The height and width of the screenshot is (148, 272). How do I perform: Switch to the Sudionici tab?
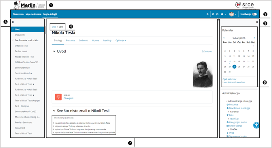click(83, 41)
